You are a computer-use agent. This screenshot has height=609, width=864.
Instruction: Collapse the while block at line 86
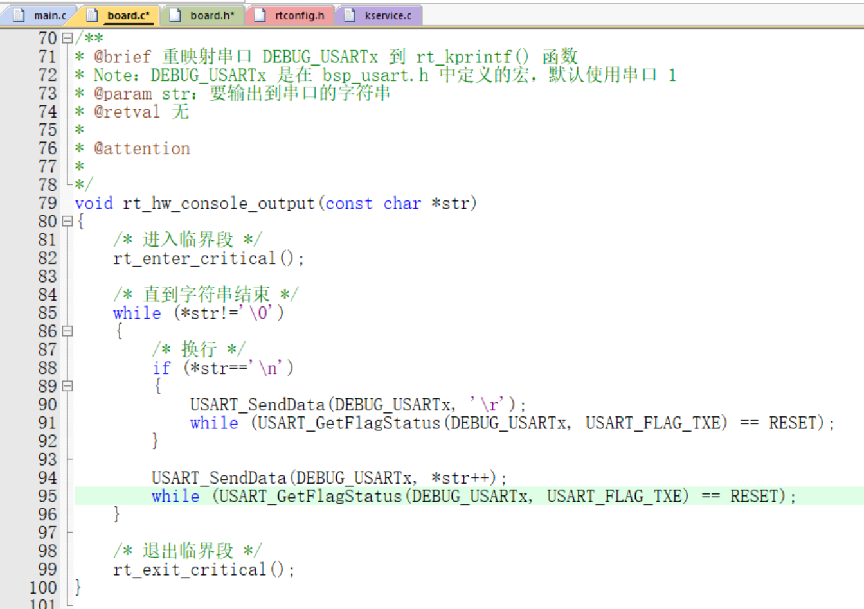click(67, 331)
